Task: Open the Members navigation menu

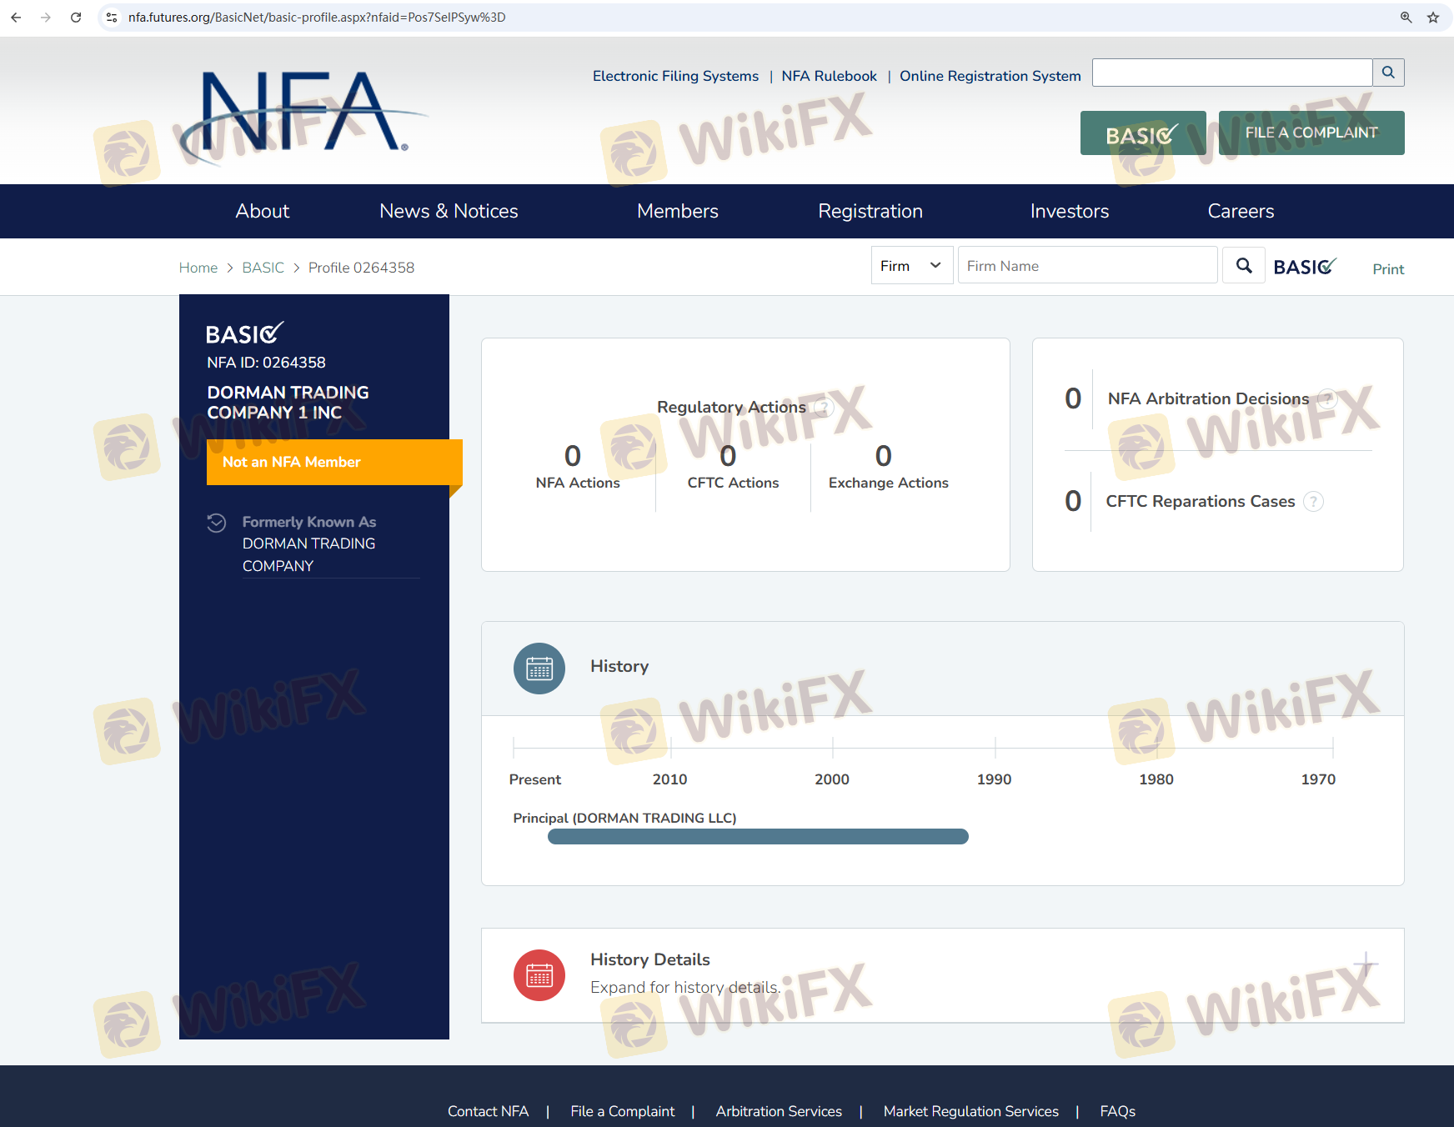Action: 677,212
